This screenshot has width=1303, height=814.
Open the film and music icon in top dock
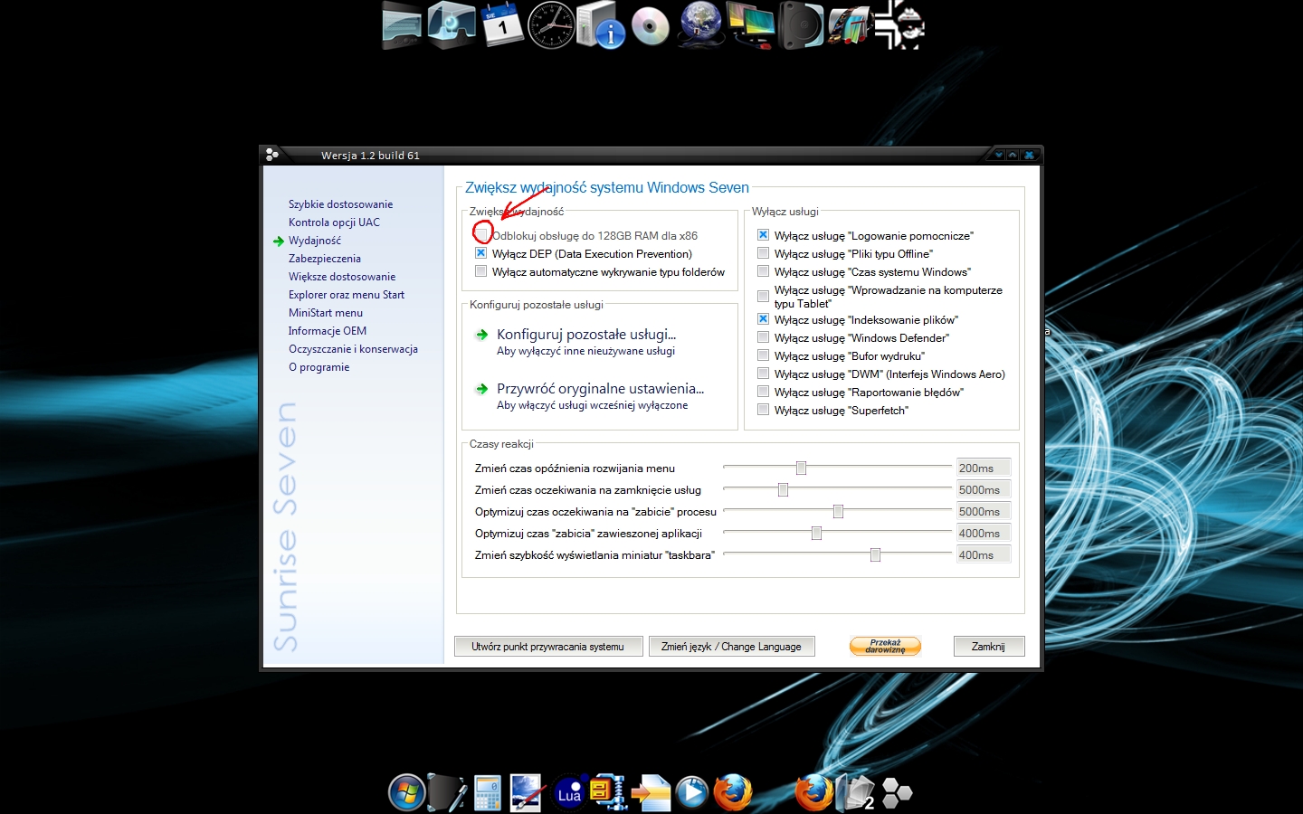coord(850,25)
